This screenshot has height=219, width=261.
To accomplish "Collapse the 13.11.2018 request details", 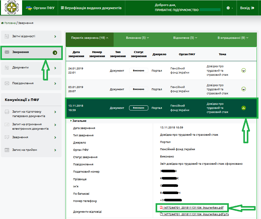I will click(x=243, y=108).
